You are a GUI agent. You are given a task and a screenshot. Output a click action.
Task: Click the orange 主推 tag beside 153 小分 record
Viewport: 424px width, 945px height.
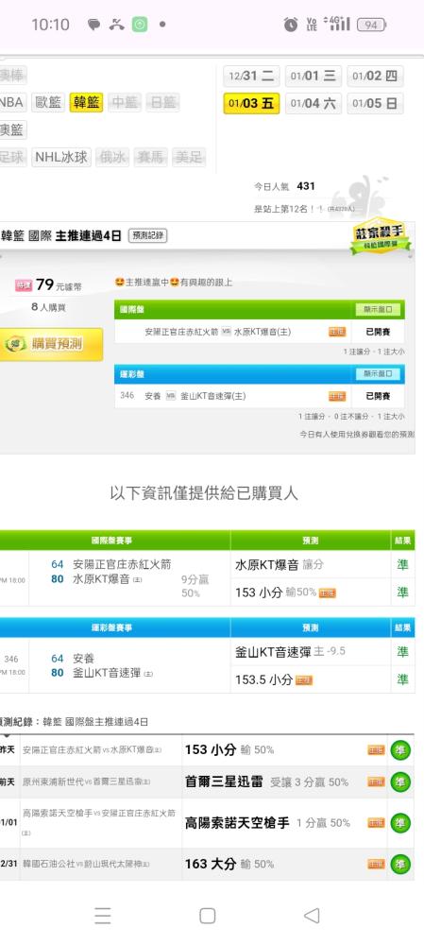[377, 749]
